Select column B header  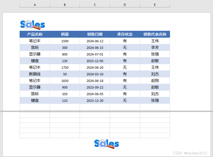point(65,5)
